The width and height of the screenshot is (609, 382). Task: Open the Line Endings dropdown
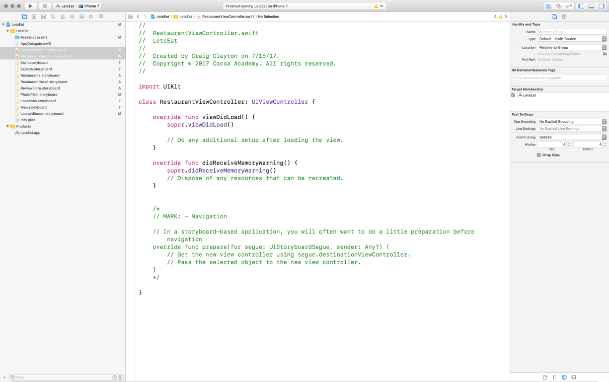571,128
